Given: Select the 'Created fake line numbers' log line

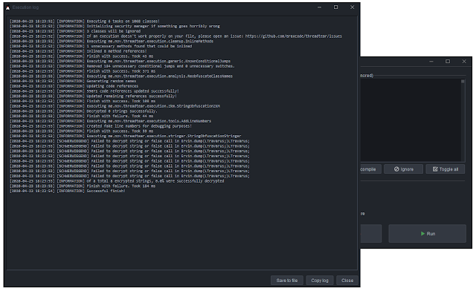Looking at the screenshot, I should pyautogui.click(x=100, y=126).
